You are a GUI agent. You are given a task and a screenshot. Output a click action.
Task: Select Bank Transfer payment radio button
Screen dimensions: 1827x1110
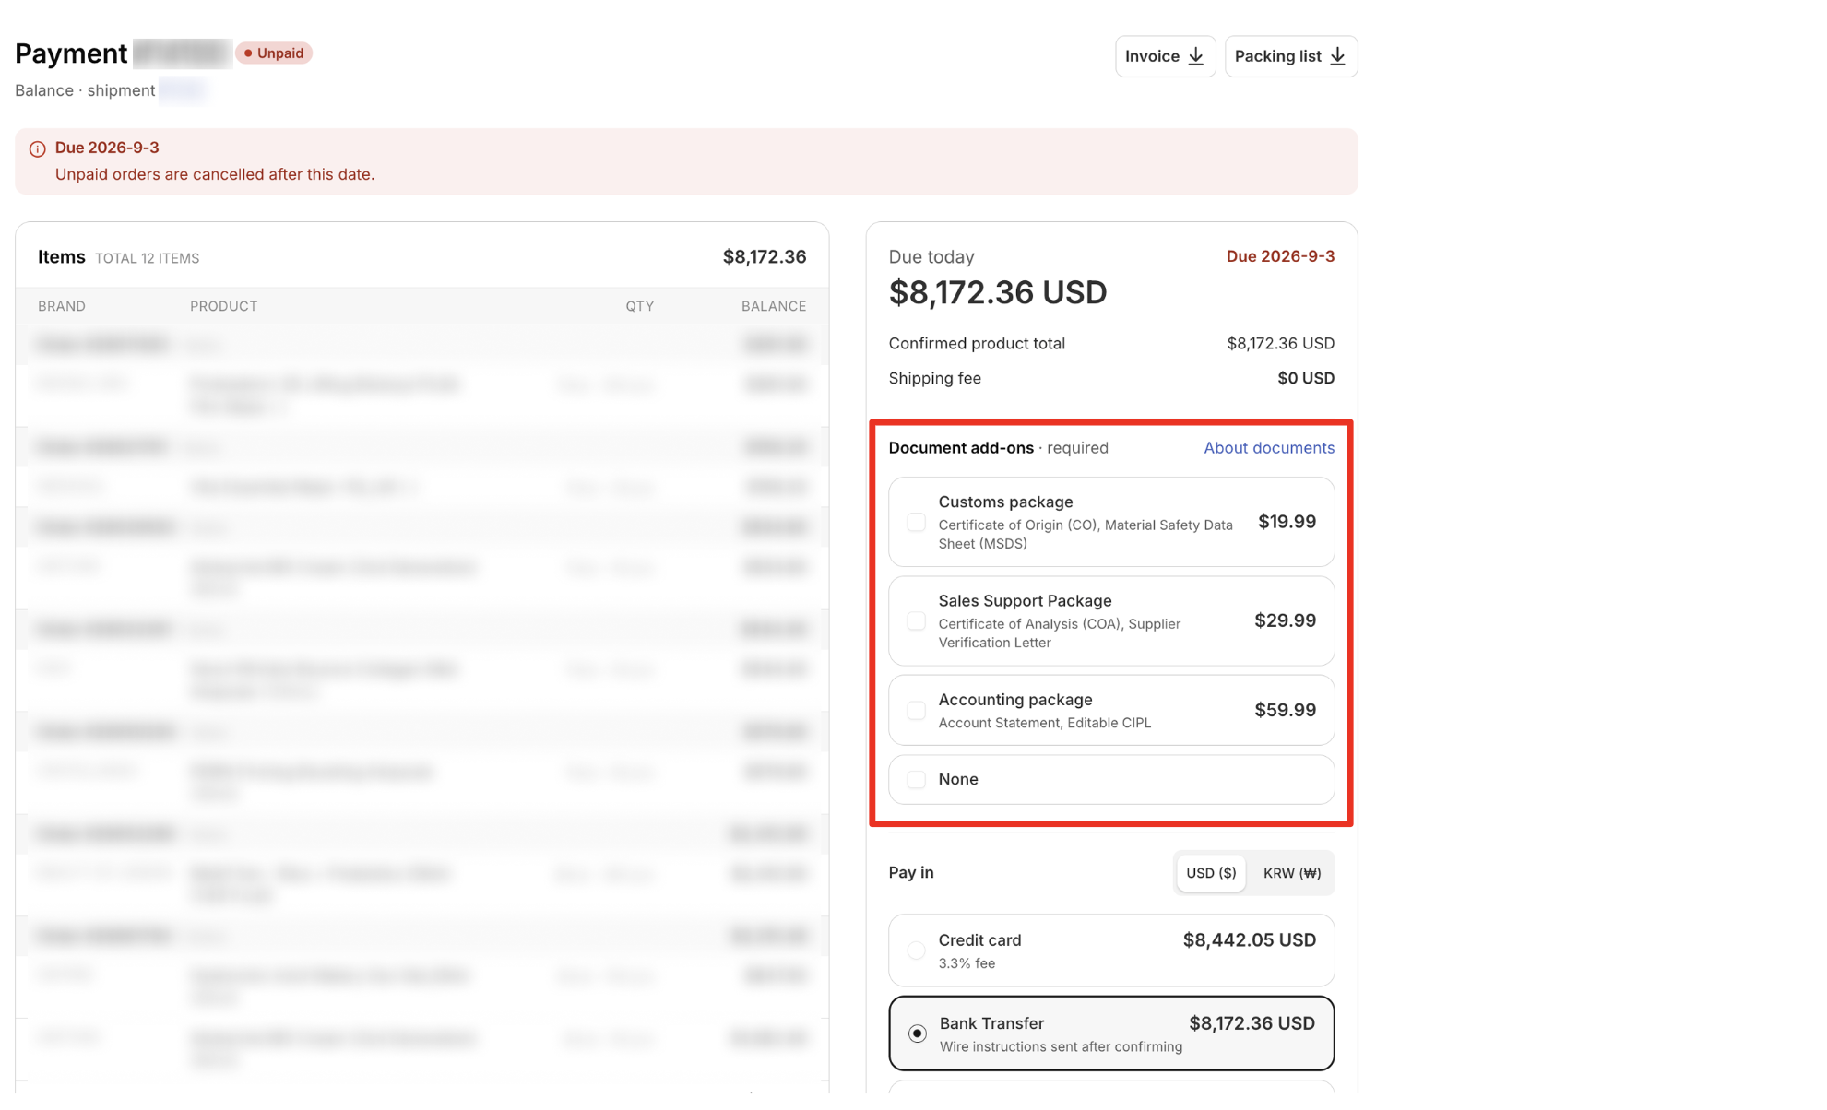[917, 1033]
